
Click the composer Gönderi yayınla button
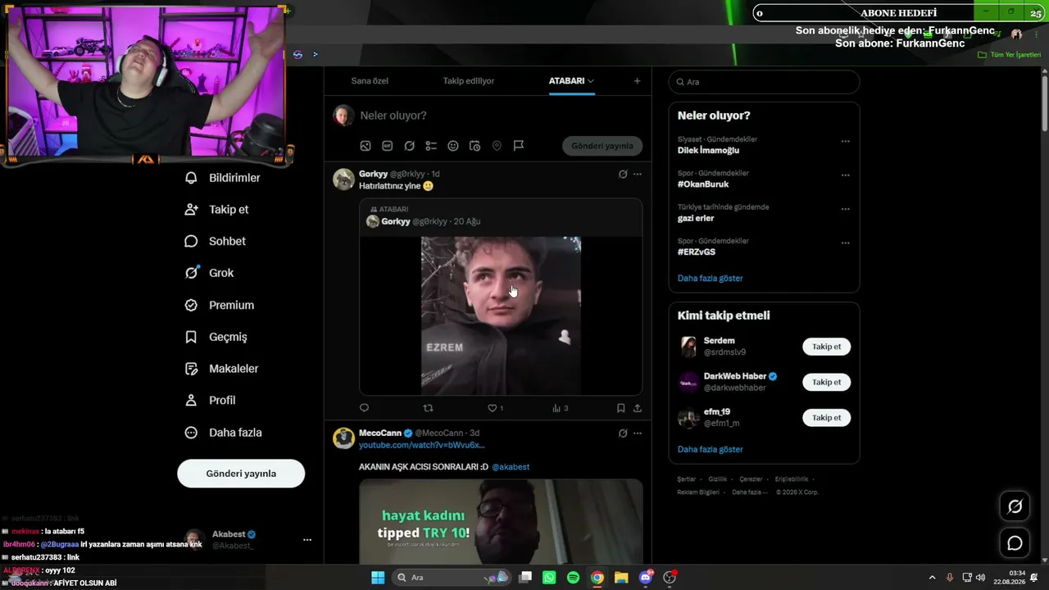click(602, 146)
